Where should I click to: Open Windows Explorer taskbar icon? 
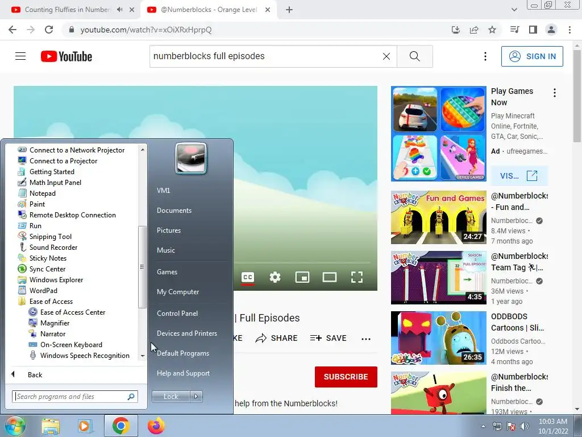tap(51, 426)
